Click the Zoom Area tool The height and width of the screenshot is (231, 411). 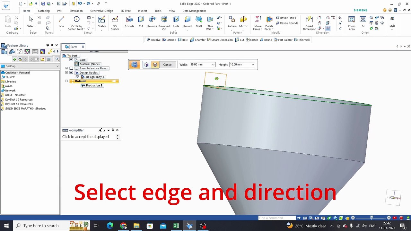click(x=352, y=23)
